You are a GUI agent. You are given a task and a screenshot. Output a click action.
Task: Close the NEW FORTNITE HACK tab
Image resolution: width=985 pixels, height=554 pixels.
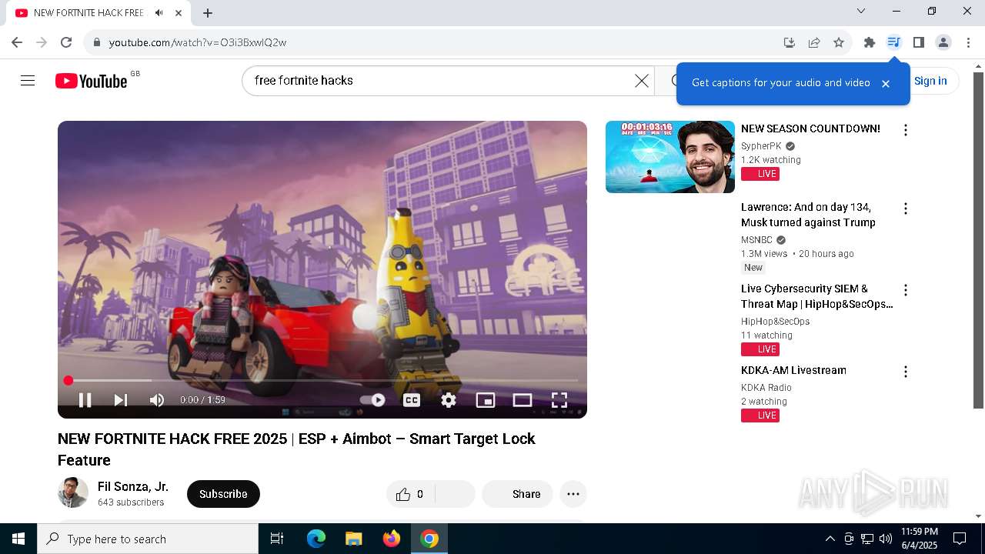pyautogui.click(x=179, y=13)
